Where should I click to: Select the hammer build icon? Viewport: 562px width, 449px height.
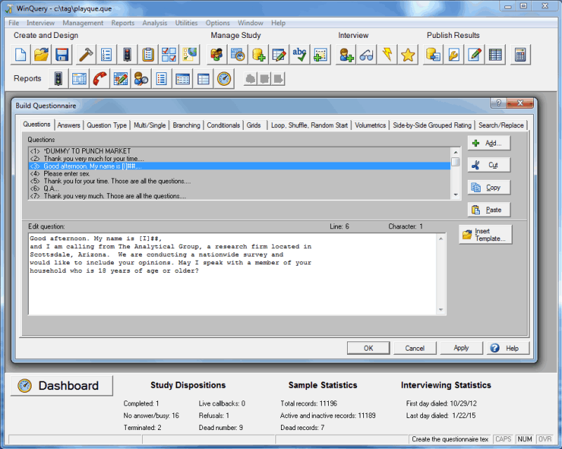[86, 55]
